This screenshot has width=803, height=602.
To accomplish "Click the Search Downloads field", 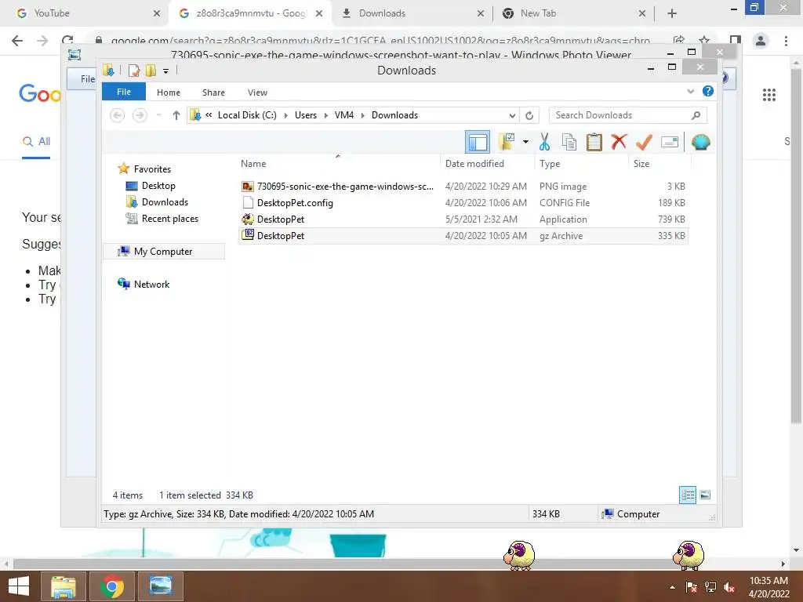I will pyautogui.click(x=628, y=115).
